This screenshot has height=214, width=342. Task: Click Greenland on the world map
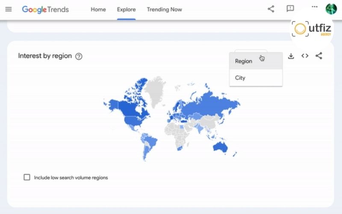click(155, 91)
